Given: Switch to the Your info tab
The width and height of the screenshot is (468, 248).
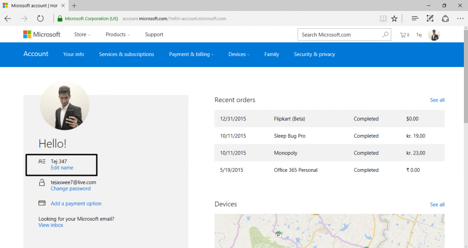Looking at the screenshot, I should (74, 54).
